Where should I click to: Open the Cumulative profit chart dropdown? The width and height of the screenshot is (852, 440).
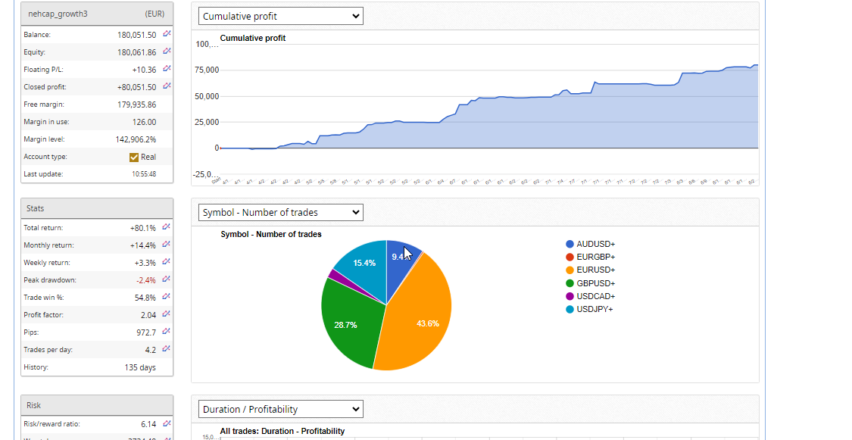click(x=281, y=16)
